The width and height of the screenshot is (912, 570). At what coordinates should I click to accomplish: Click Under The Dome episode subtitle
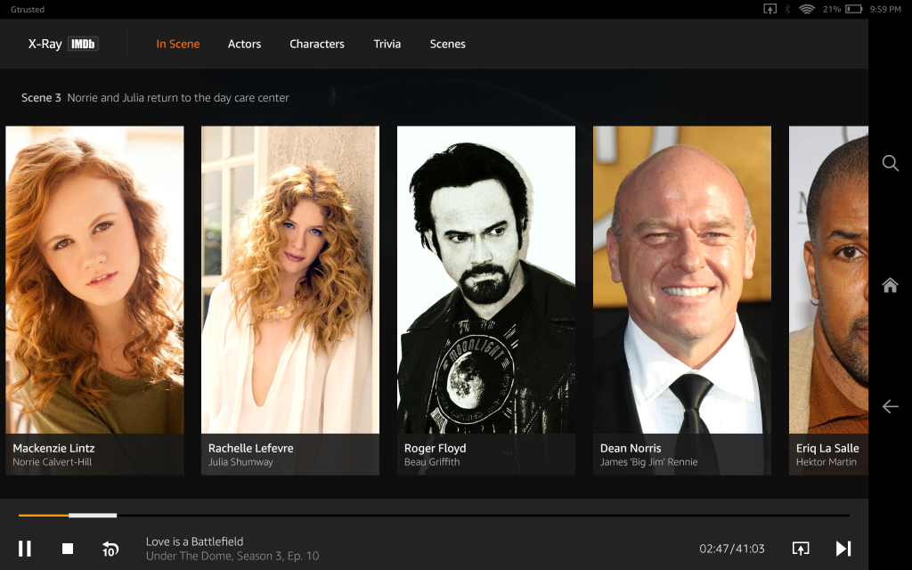[232, 556]
